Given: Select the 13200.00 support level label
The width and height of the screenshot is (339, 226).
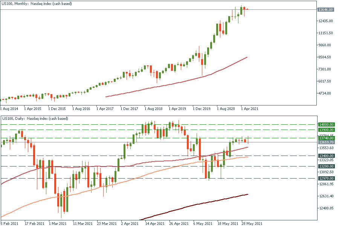Looking at the screenshot, I should click(326, 166).
